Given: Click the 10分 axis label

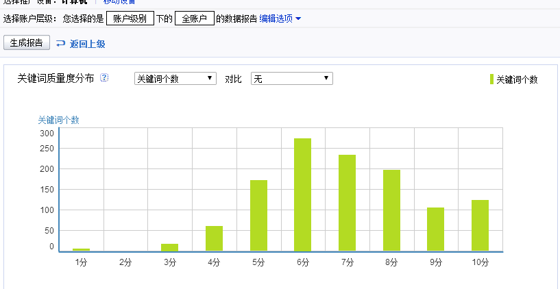Looking at the screenshot, I should [480, 263].
